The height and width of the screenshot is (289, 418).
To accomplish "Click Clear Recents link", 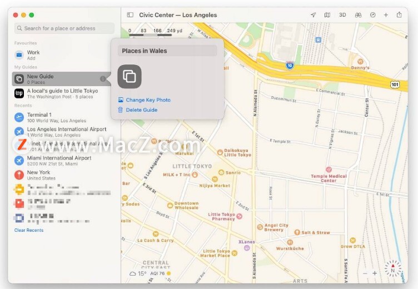I will coord(29,230).
